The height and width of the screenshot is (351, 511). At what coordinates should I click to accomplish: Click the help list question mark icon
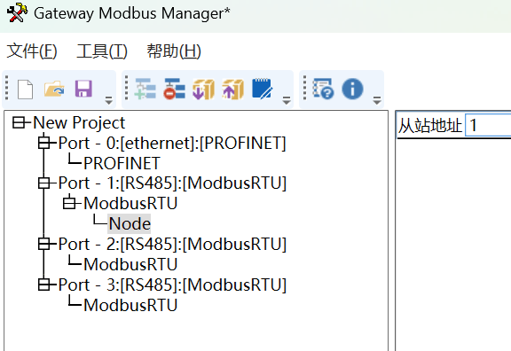[323, 89]
